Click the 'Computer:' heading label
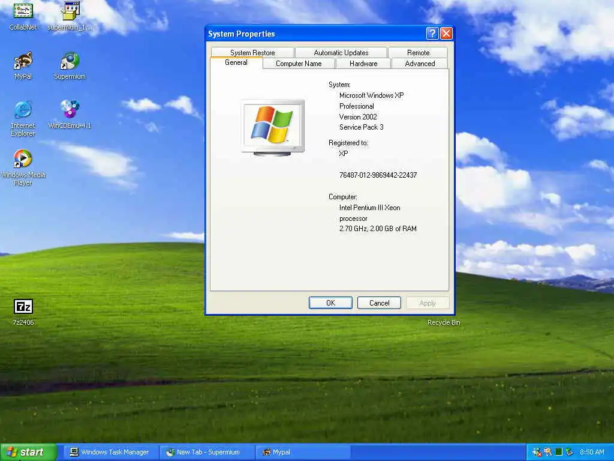The image size is (614, 461). (342, 197)
